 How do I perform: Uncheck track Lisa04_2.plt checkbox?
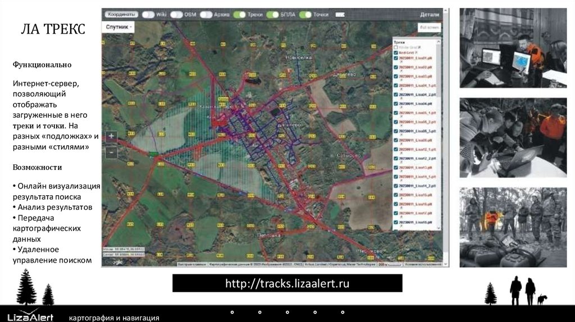point(396,94)
